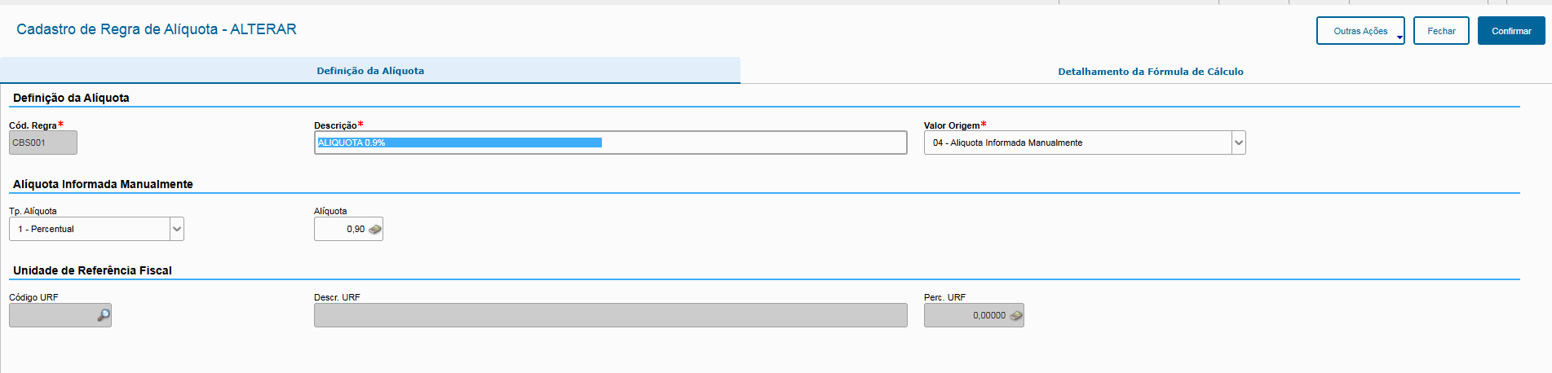Expand the Tp. Alíquota dropdown
1552x373 pixels.
[176, 230]
